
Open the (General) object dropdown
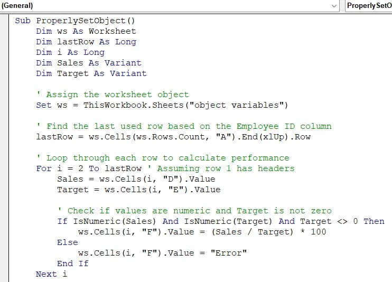170,6
